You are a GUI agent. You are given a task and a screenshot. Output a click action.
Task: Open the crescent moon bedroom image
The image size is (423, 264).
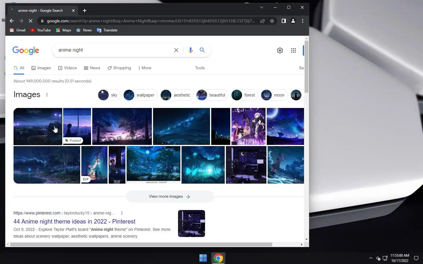click(246, 165)
